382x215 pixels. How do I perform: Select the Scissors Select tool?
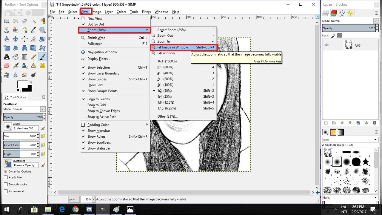click(x=7, y=30)
